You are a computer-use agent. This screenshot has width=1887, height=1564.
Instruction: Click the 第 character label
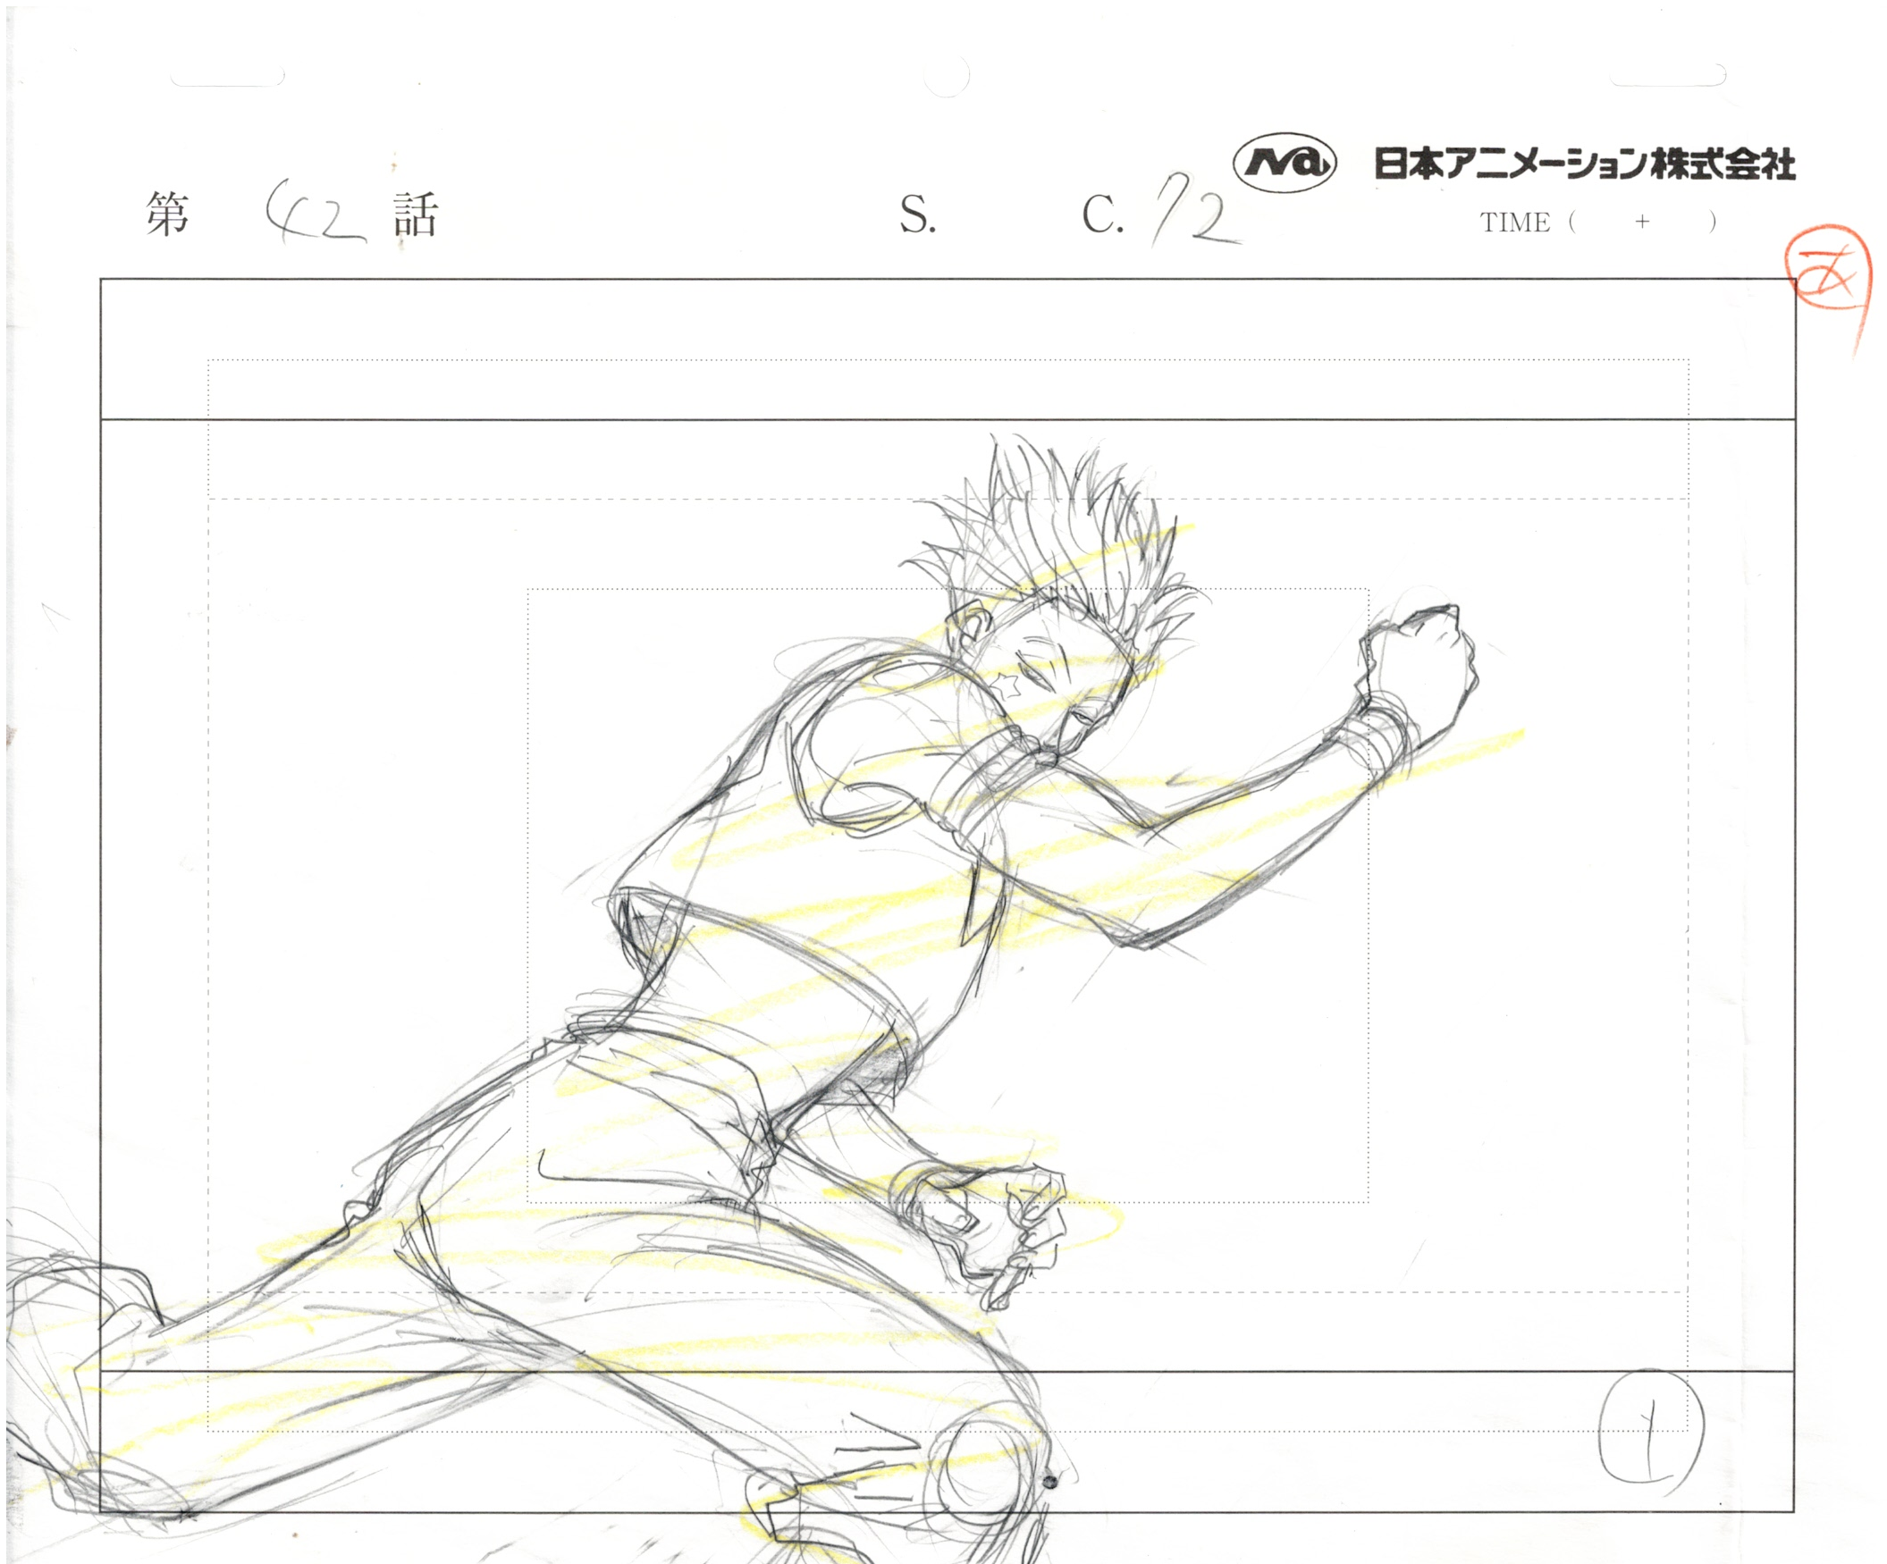[168, 214]
